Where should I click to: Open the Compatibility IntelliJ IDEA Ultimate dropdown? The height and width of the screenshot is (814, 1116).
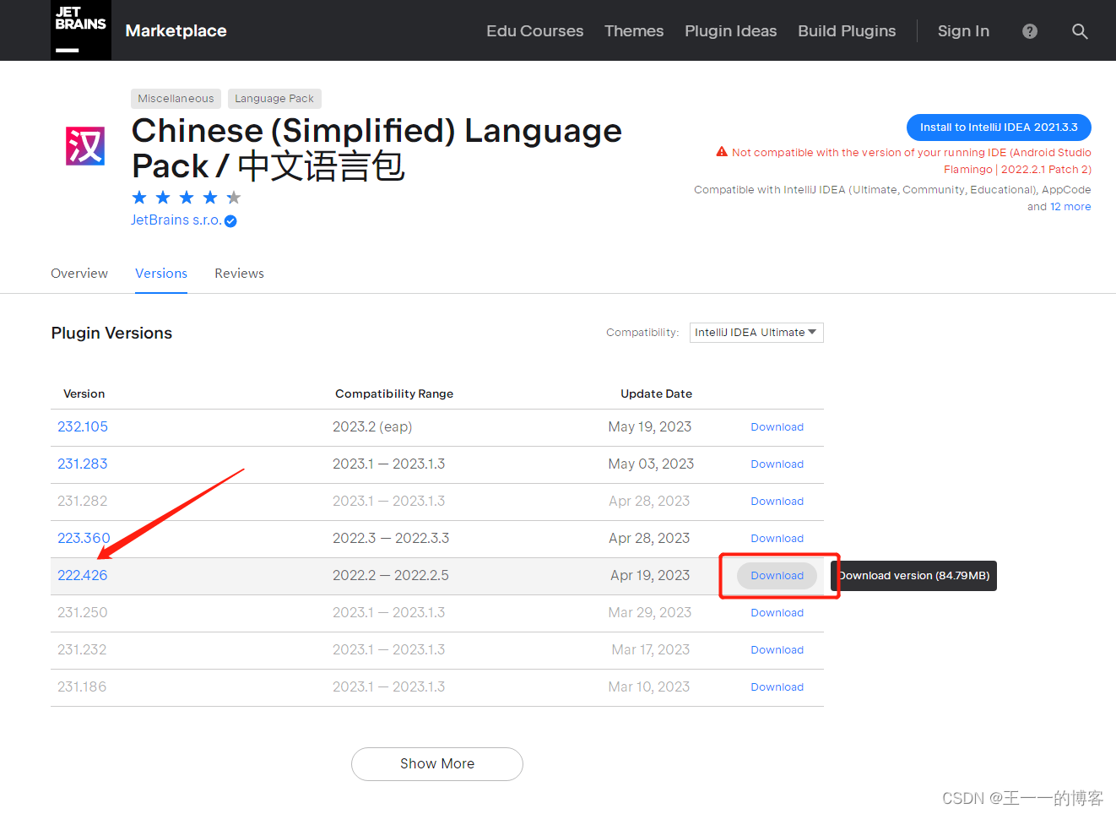click(756, 333)
